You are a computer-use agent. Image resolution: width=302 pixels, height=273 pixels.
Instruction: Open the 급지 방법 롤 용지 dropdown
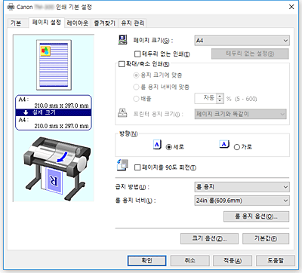pyautogui.click(x=242, y=187)
